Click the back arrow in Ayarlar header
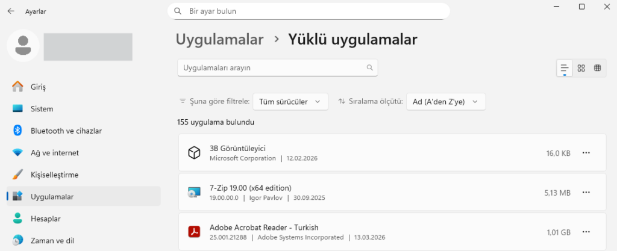The width and height of the screenshot is (617, 251). 11,11
